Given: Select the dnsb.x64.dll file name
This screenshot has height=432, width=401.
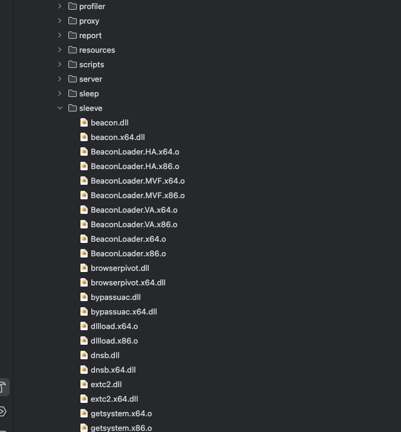Looking at the screenshot, I should (x=113, y=370).
